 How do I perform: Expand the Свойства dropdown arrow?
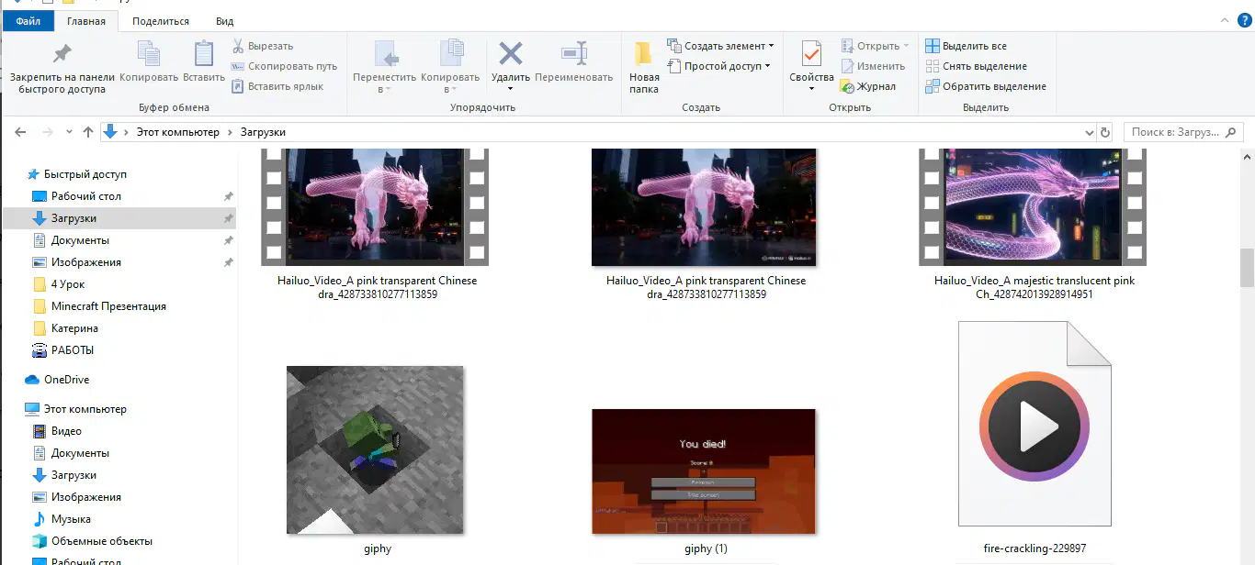tap(811, 89)
